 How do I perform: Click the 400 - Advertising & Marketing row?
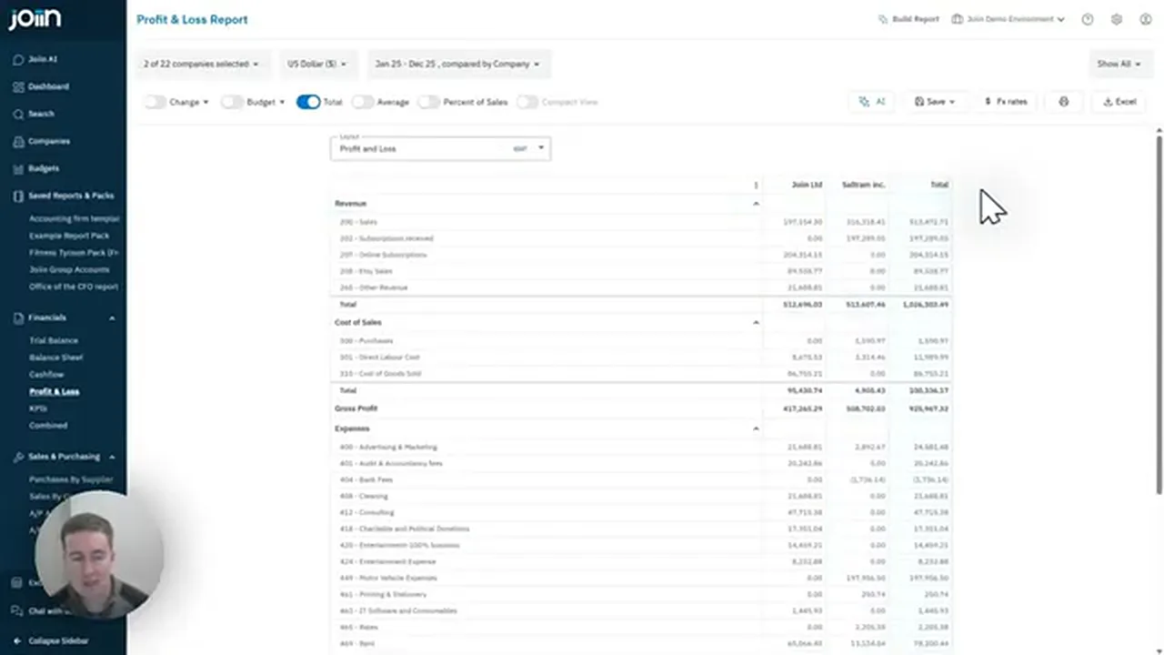point(642,447)
